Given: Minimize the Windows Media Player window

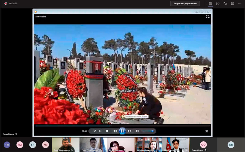Looking at the screenshot, I should [x=196, y=12].
